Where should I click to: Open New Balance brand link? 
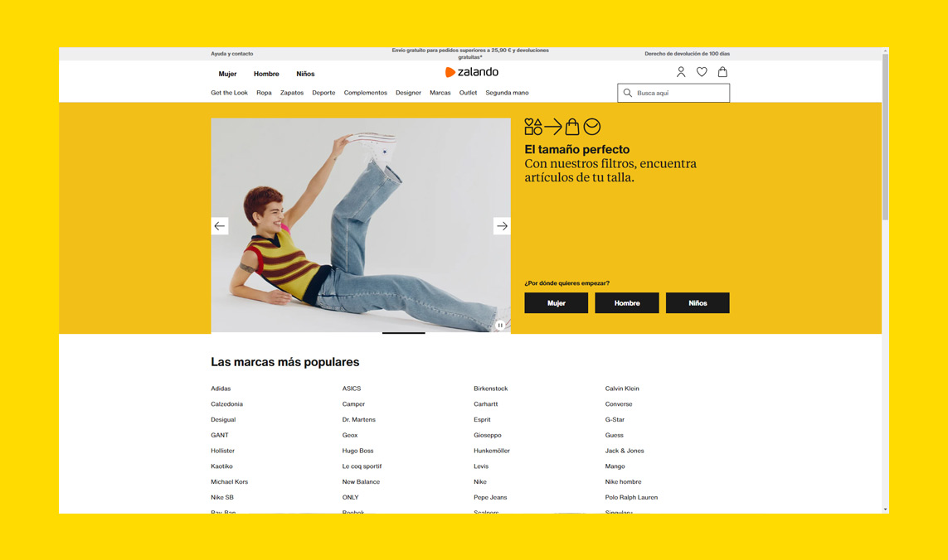(x=361, y=482)
